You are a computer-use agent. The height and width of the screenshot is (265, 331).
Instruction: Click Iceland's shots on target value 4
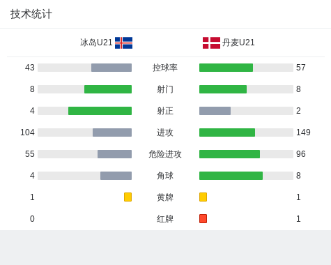pyautogui.click(x=32, y=111)
